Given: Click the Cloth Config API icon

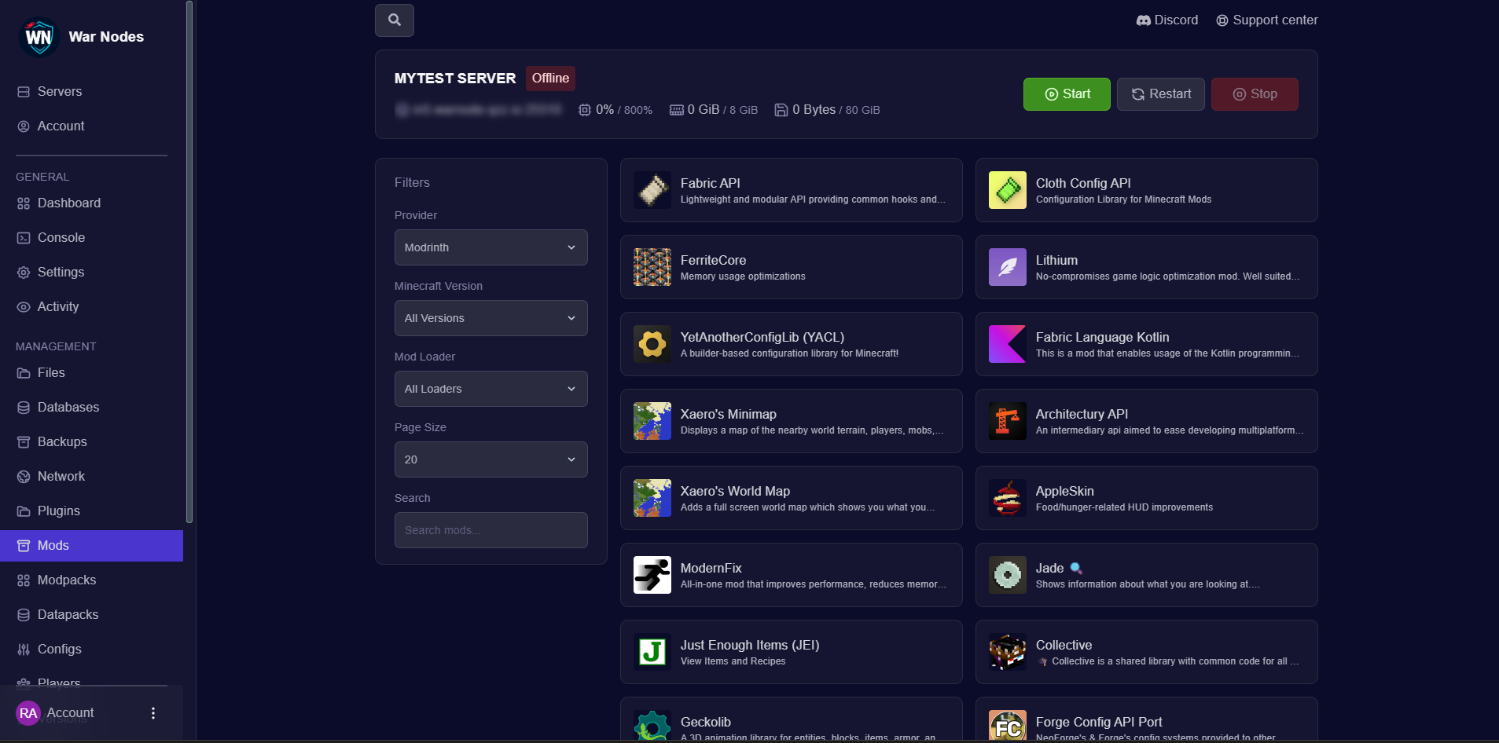Looking at the screenshot, I should click(x=1008, y=190).
